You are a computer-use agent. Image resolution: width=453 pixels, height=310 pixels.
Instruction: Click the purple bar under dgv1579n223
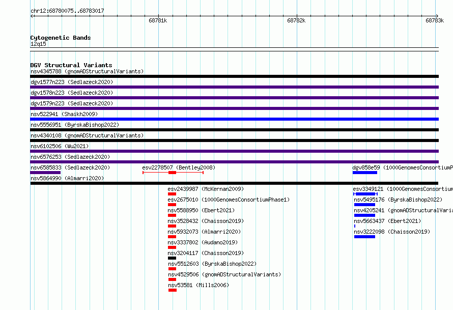click(234, 108)
